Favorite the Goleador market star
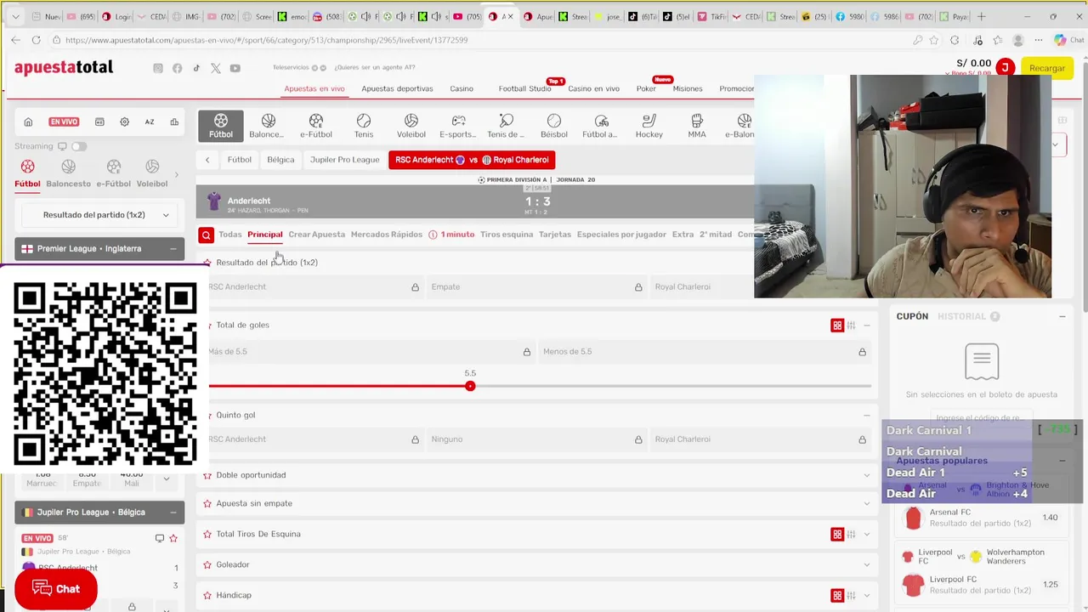 (207, 564)
